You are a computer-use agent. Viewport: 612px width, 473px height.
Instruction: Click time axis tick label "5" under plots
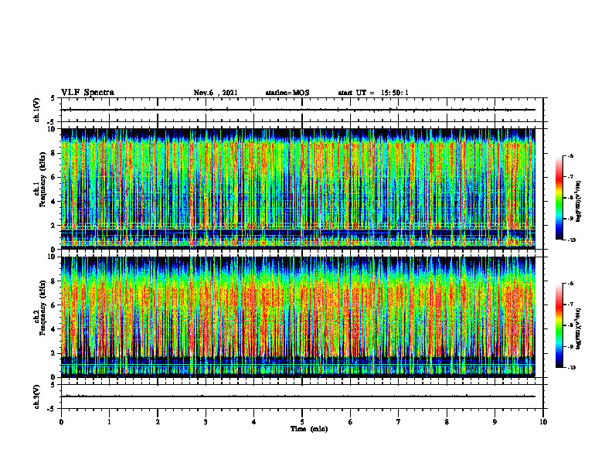pos(302,422)
